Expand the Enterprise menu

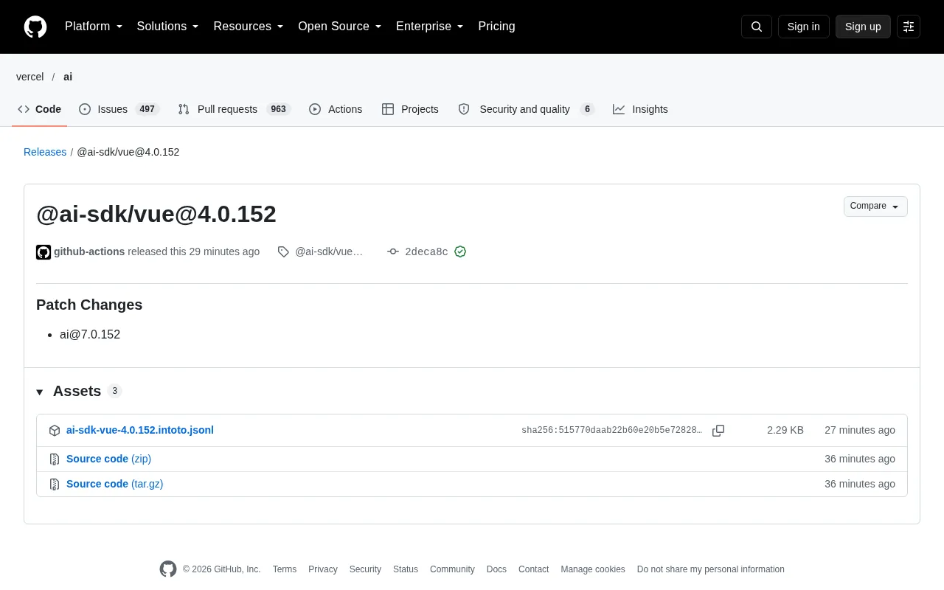point(430,27)
